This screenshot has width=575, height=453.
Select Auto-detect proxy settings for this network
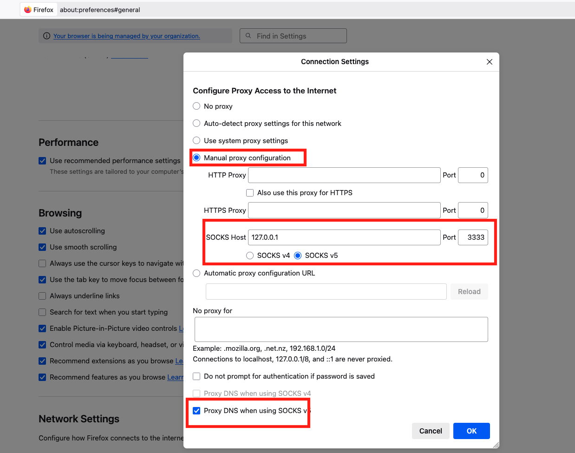pyautogui.click(x=196, y=123)
